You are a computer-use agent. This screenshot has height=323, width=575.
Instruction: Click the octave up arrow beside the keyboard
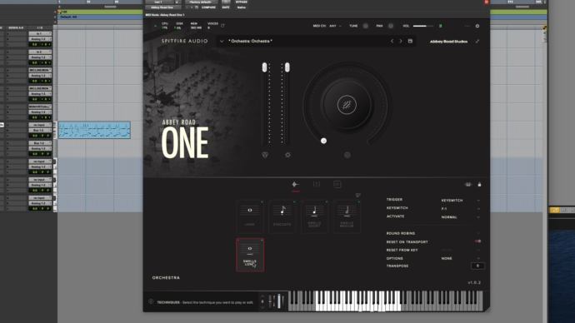262,296
